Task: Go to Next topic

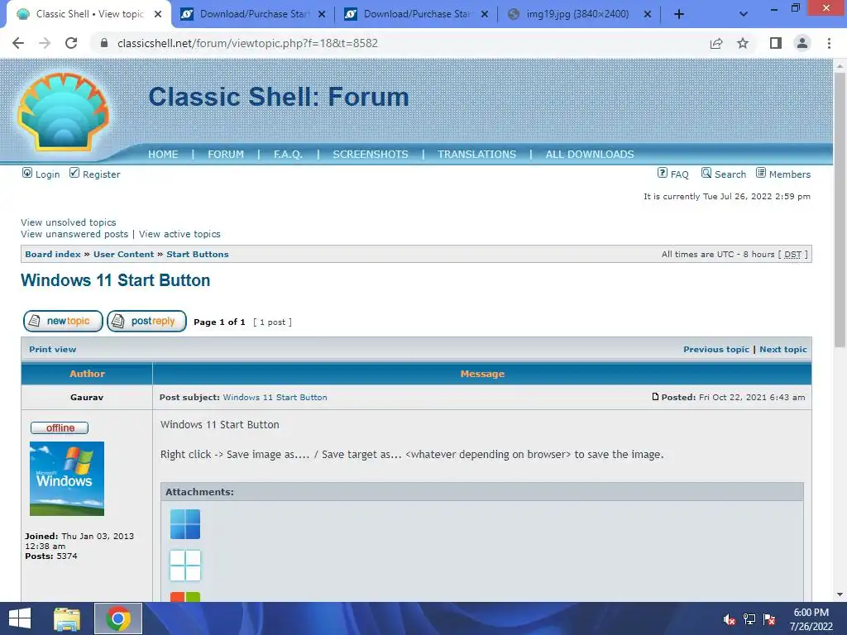Action: point(783,350)
